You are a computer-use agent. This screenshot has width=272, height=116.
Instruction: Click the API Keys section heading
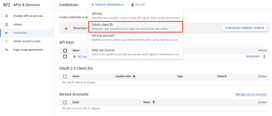pyautogui.click(x=67, y=42)
